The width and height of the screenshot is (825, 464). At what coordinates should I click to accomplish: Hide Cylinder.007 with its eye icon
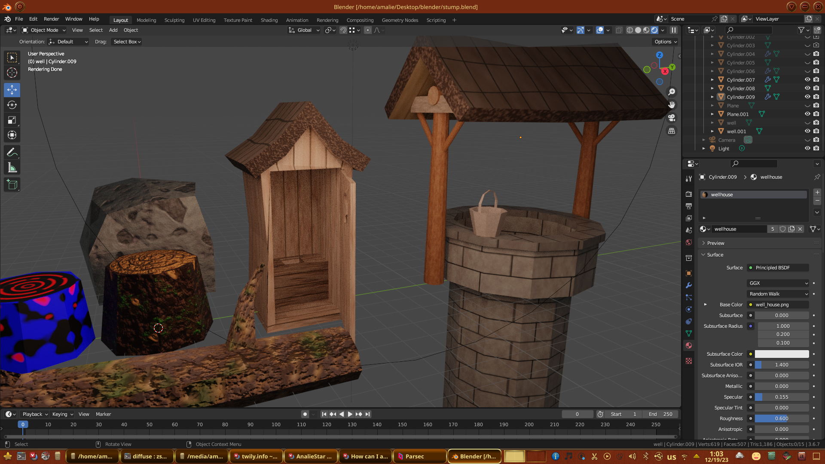[807, 79]
